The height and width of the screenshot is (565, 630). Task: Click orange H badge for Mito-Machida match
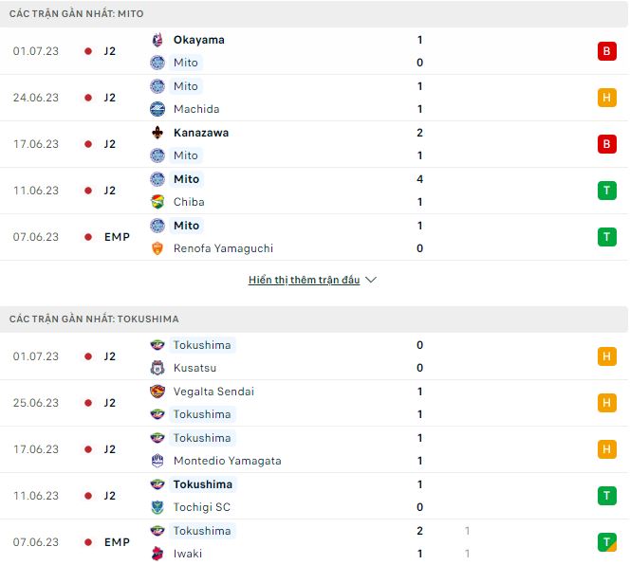(606, 98)
